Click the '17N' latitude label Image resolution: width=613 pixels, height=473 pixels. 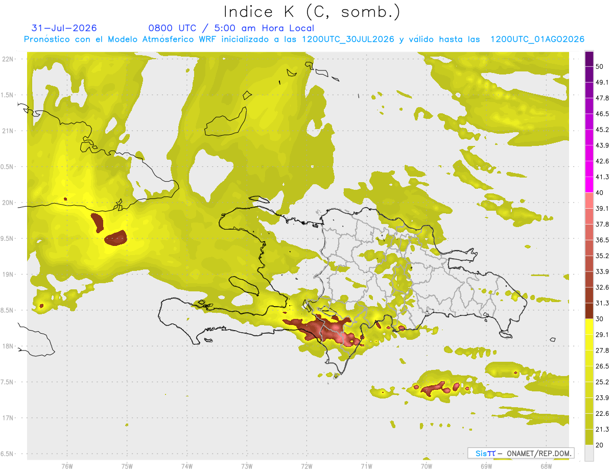click(9, 418)
